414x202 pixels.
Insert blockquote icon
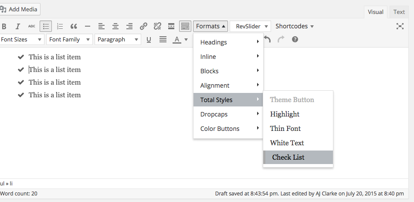tap(74, 27)
